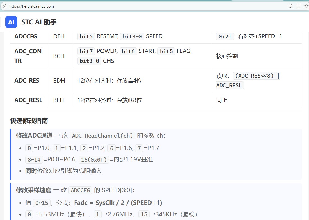The width and height of the screenshot is (309, 220).
Task: Click 12位右对齐时：存放高4位 text
Action: tap(109, 81)
